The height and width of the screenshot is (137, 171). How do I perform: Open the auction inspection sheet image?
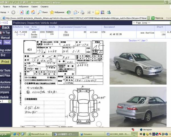pyautogui.click(x=64, y=84)
